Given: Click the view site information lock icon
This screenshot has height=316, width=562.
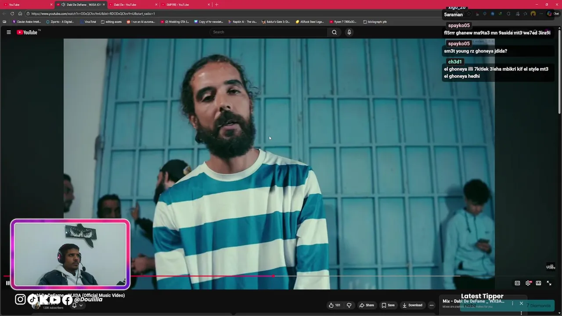Looking at the screenshot, I should tap(28, 14).
